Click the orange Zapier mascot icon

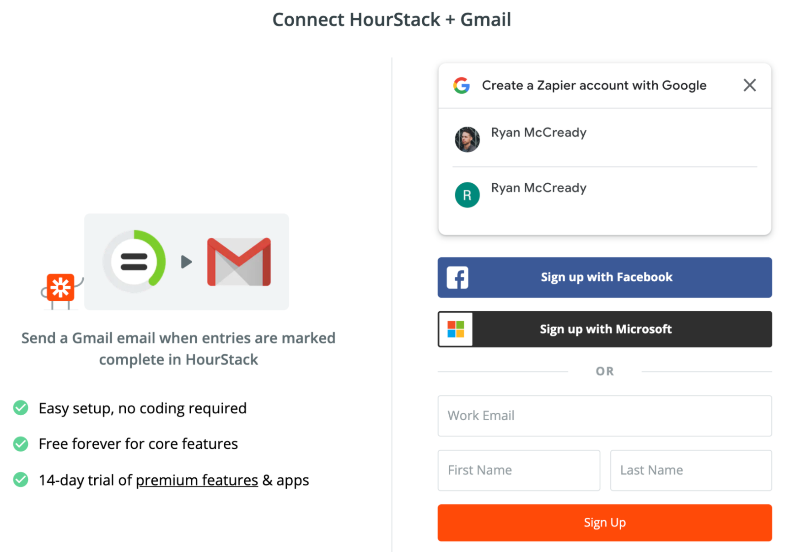[60, 288]
